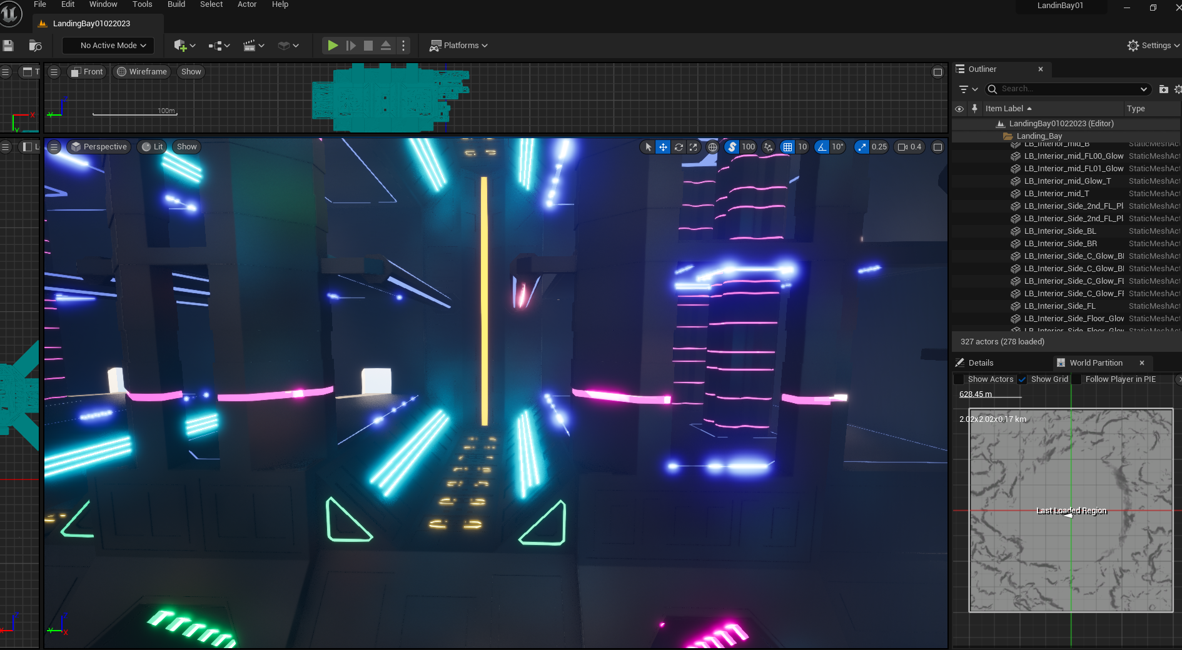Open the No Active Mode dropdown
Viewport: 1182px width, 650px height.
point(108,46)
